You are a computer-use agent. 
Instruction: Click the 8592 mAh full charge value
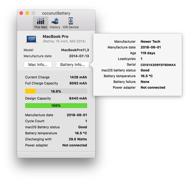tap(78, 83)
